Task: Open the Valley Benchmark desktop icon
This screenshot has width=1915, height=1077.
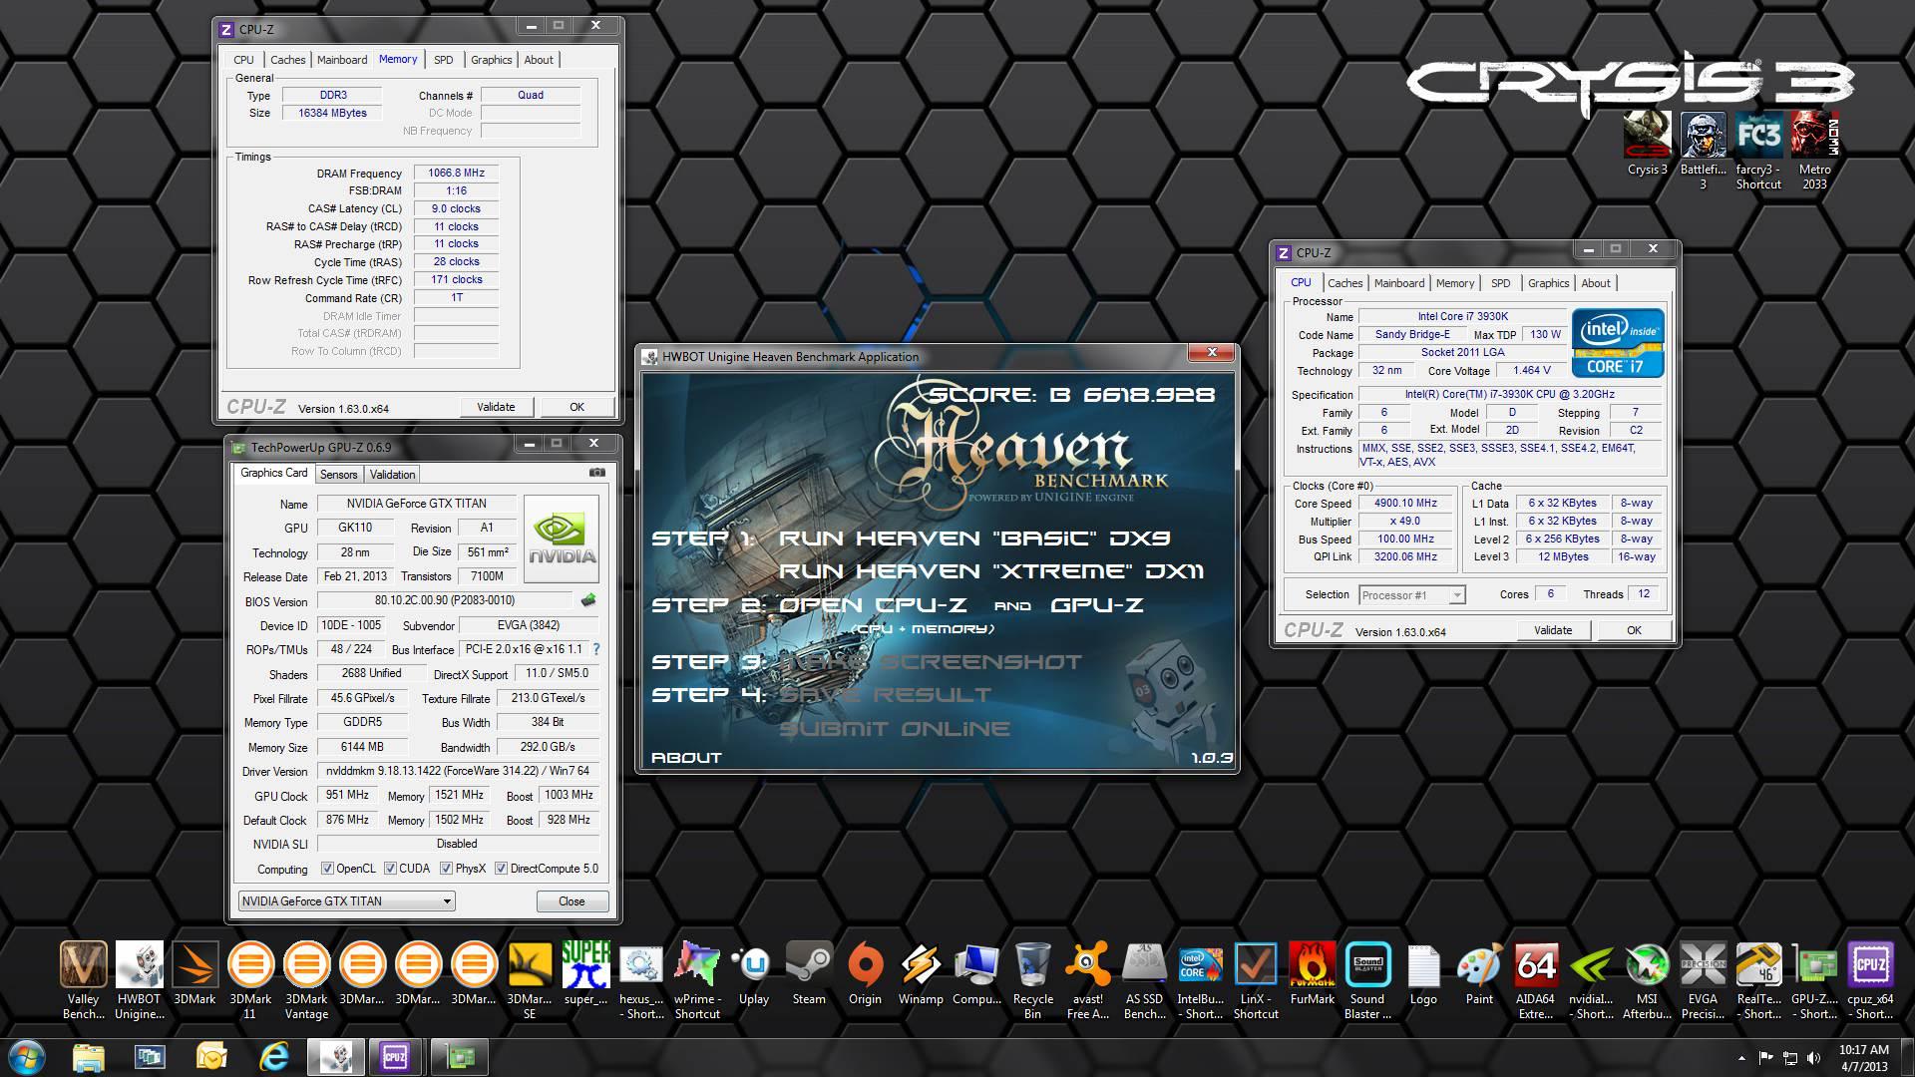Action: pyautogui.click(x=83, y=978)
